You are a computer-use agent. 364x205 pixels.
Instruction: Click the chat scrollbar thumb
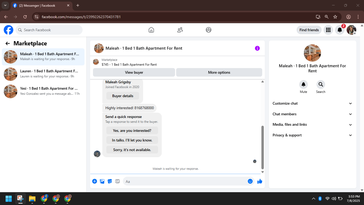pyautogui.click(x=262, y=147)
